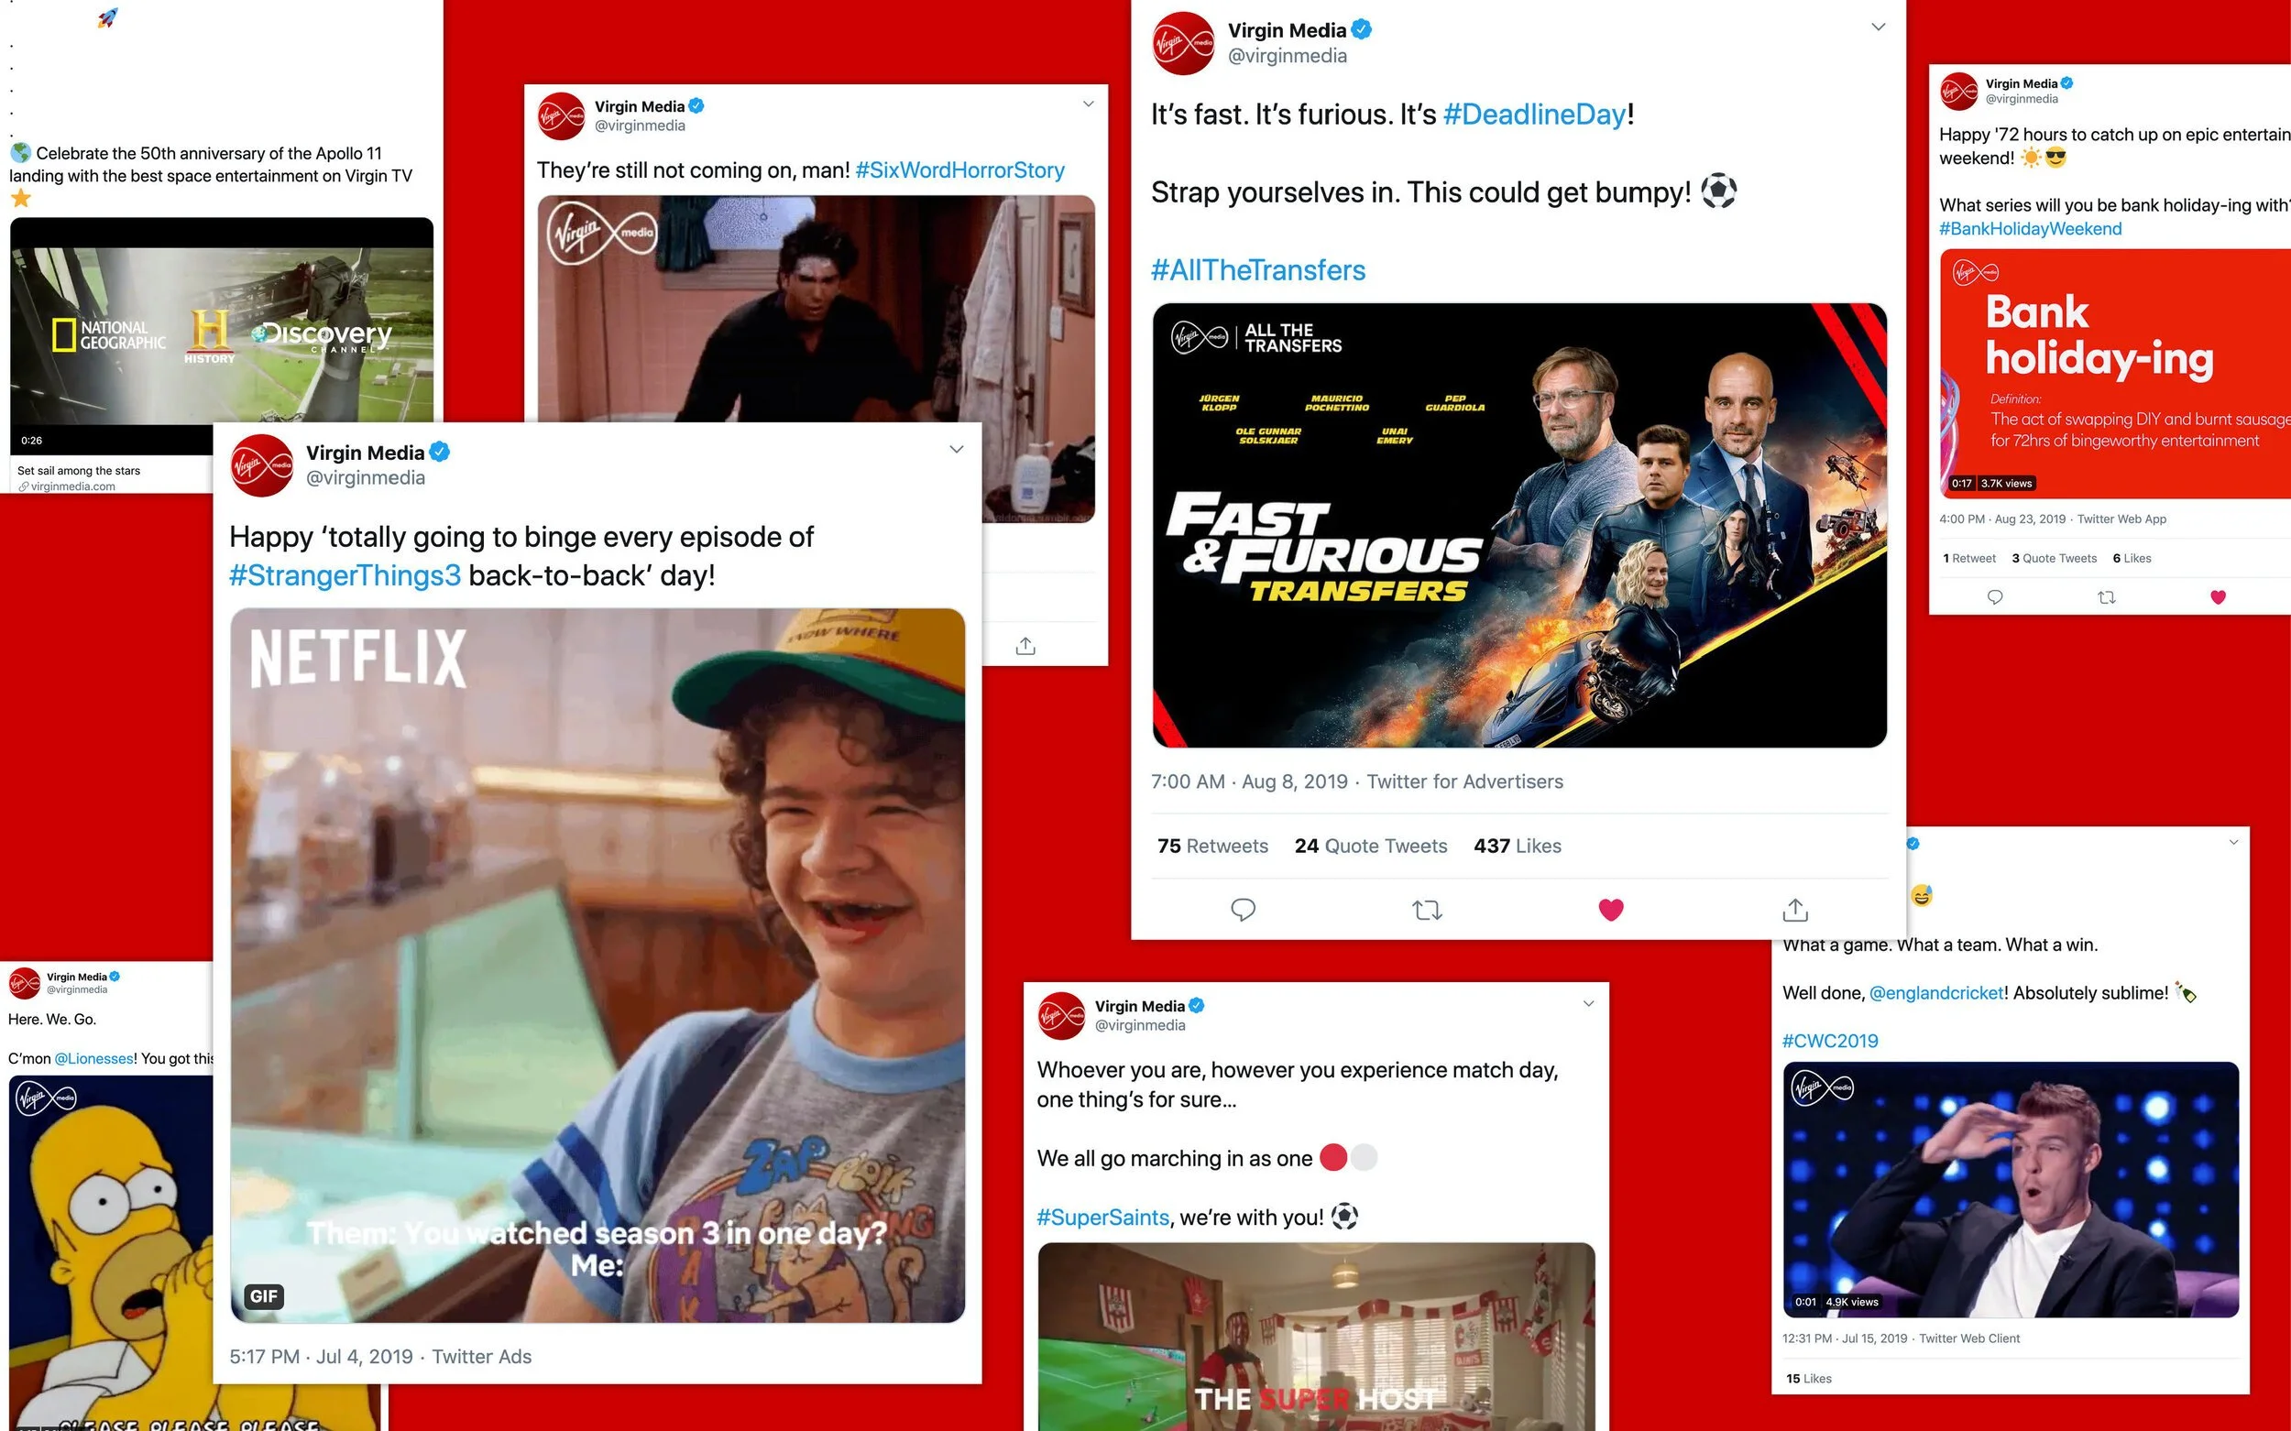Unlike the DeadlineDay tweet via the red heart
The height and width of the screenshot is (1431, 2291).
tap(1610, 910)
